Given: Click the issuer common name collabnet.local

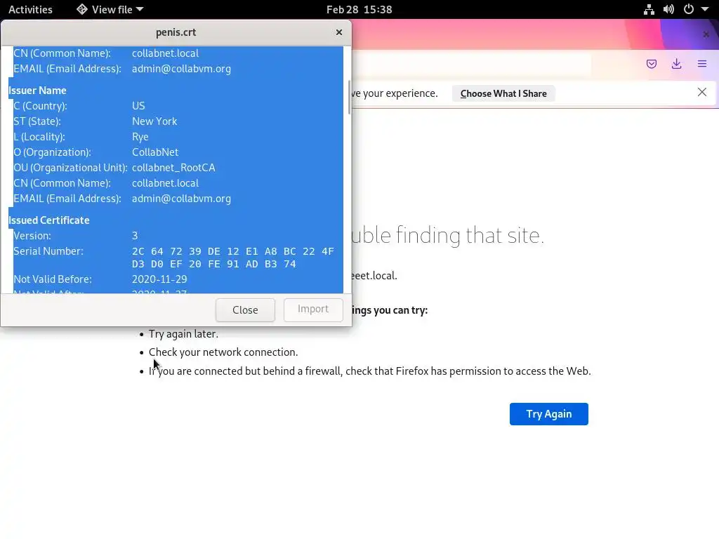Looking at the screenshot, I should pyautogui.click(x=166, y=183).
